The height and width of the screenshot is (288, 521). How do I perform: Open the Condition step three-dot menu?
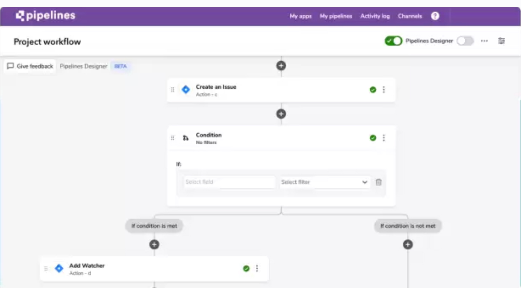(384, 138)
